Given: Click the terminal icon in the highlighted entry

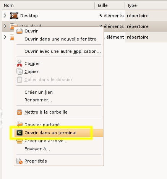Looking at the screenshot, I should pyautogui.click(x=19, y=133).
